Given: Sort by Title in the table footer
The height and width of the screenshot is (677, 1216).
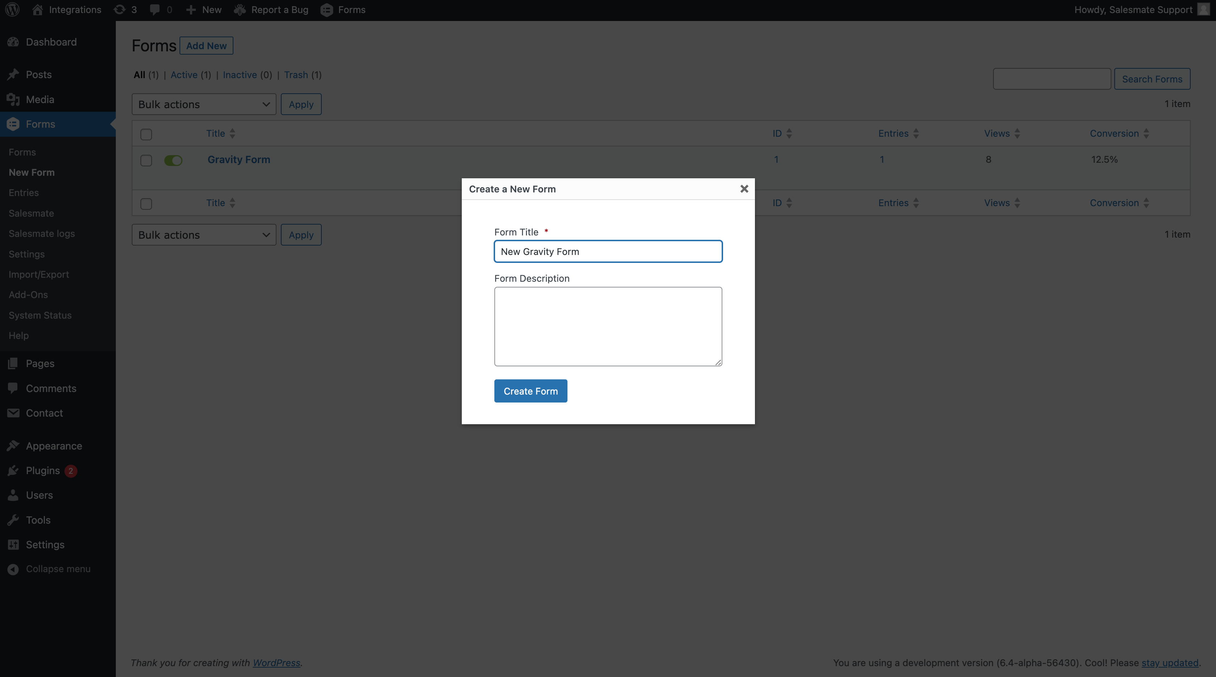Looking at the screenshot, I should coord(220,203).
